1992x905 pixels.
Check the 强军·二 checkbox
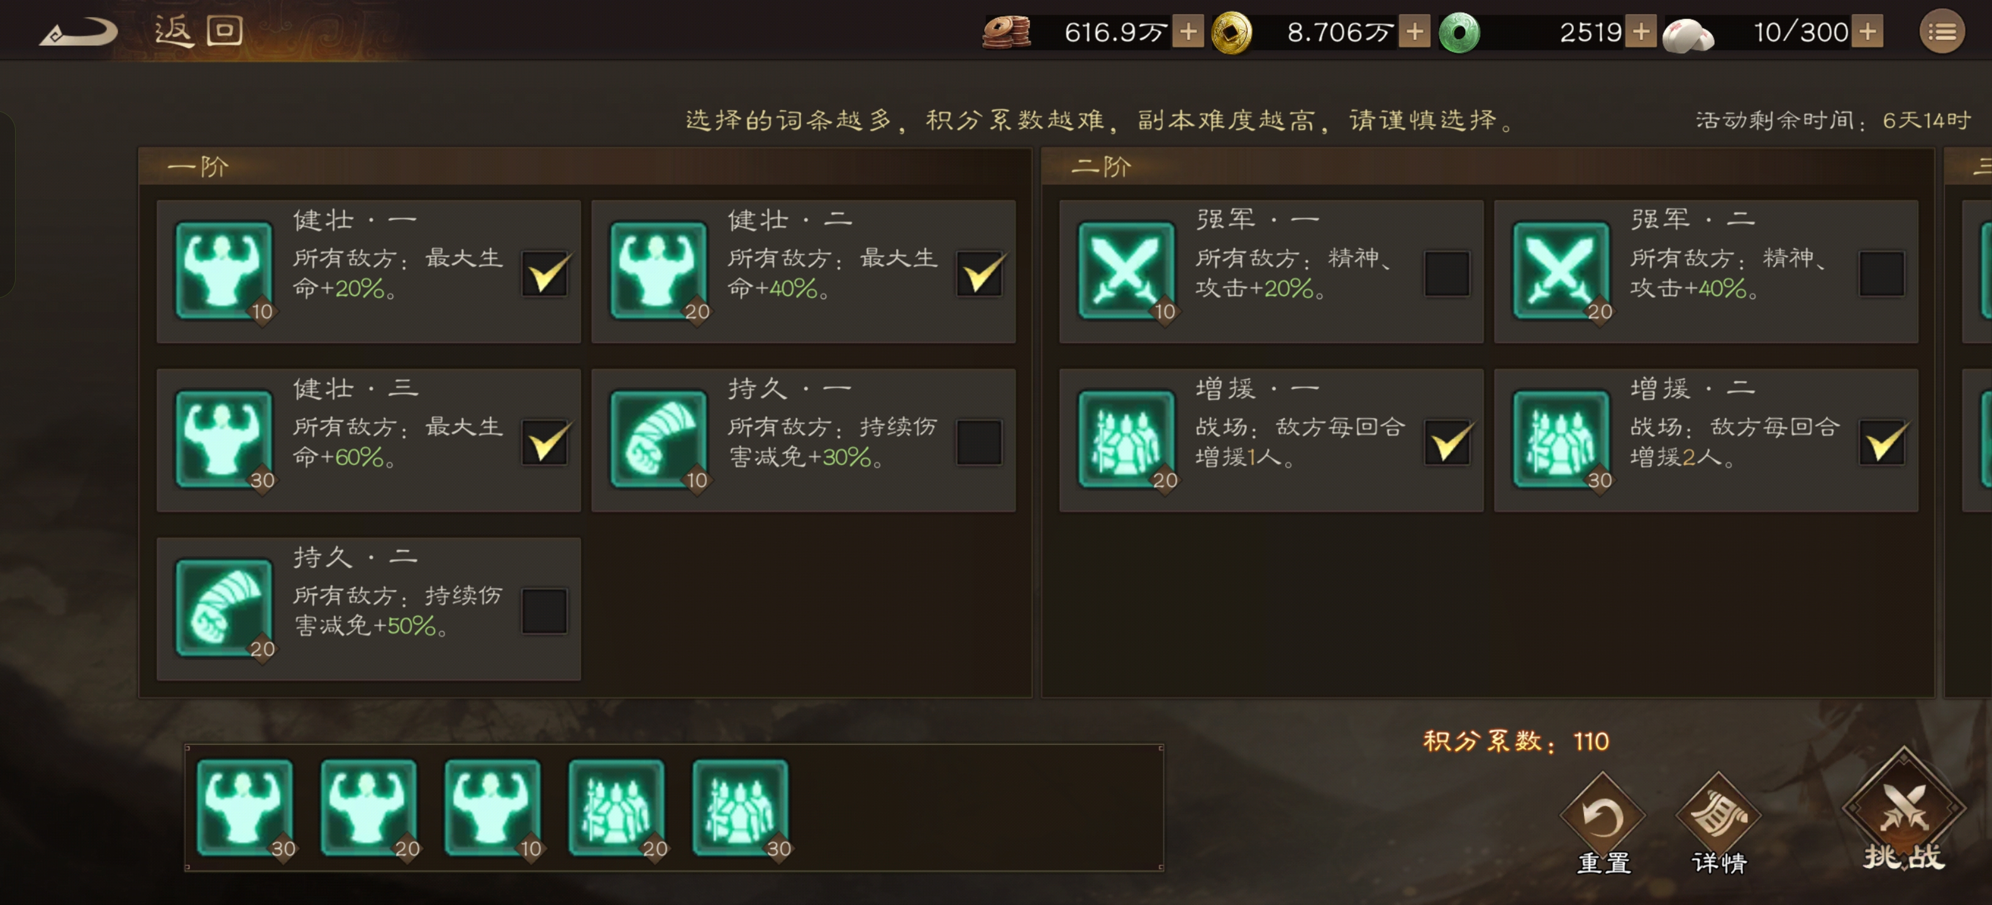tap(1881, 273)
